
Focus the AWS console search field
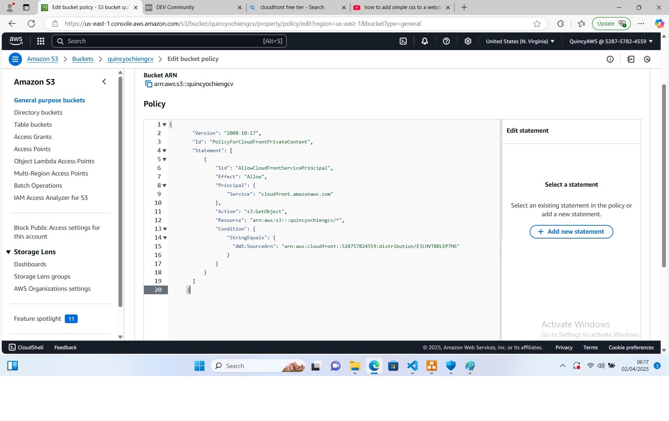169,41
